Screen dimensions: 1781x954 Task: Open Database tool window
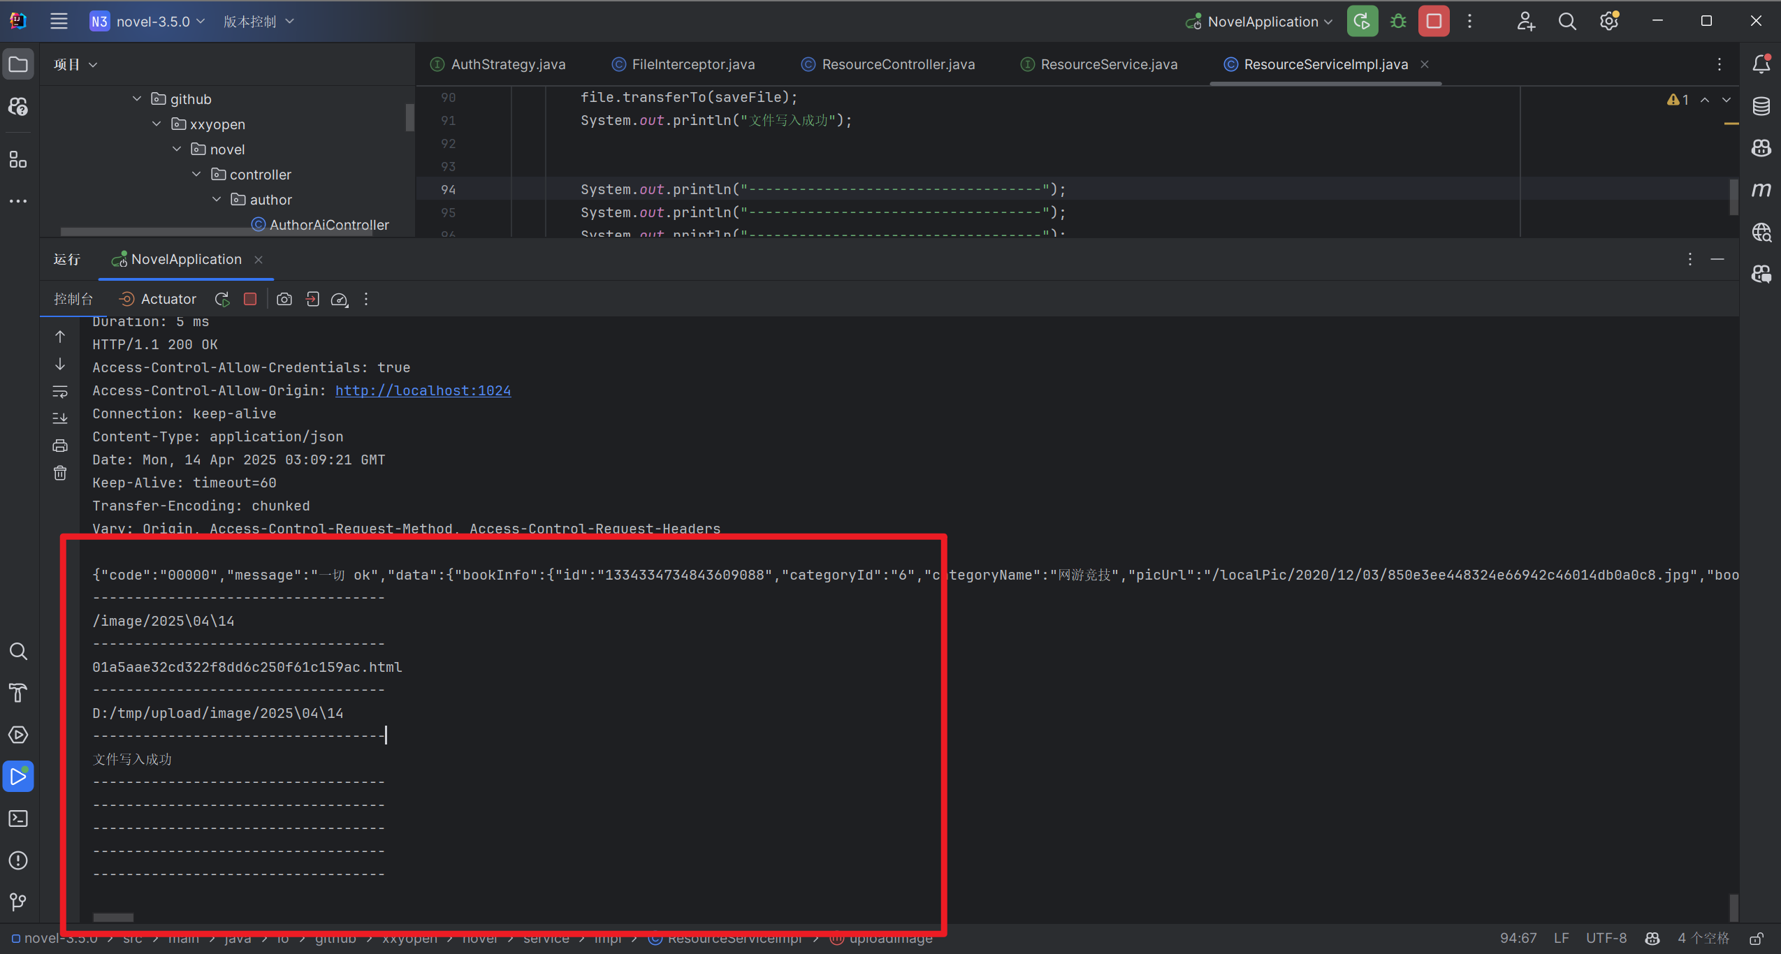pos(1761,106)
